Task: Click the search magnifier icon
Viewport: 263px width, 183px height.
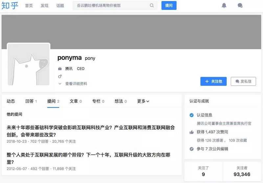Action: [152, 6]
